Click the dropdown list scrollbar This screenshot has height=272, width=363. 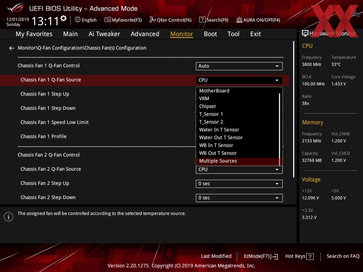279,129
